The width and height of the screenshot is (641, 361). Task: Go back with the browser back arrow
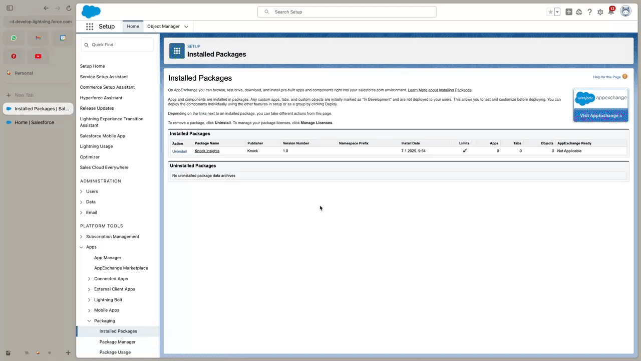coord(46,9)
